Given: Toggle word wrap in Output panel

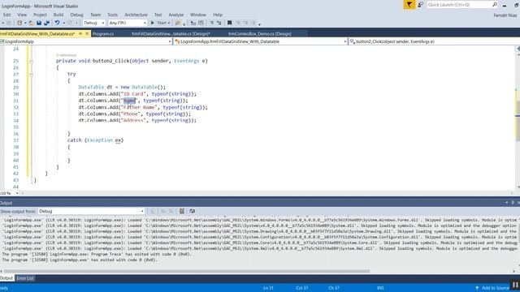Looking at the screenshot, I should click(x=192, y=211).
